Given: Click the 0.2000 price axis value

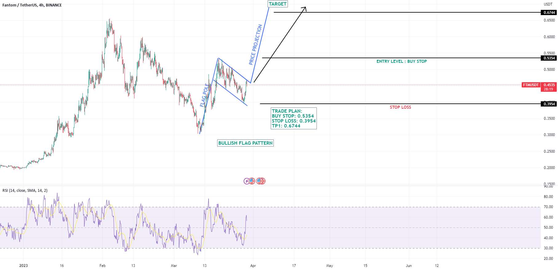Looking at the screenshot, I should pos(549,168).
